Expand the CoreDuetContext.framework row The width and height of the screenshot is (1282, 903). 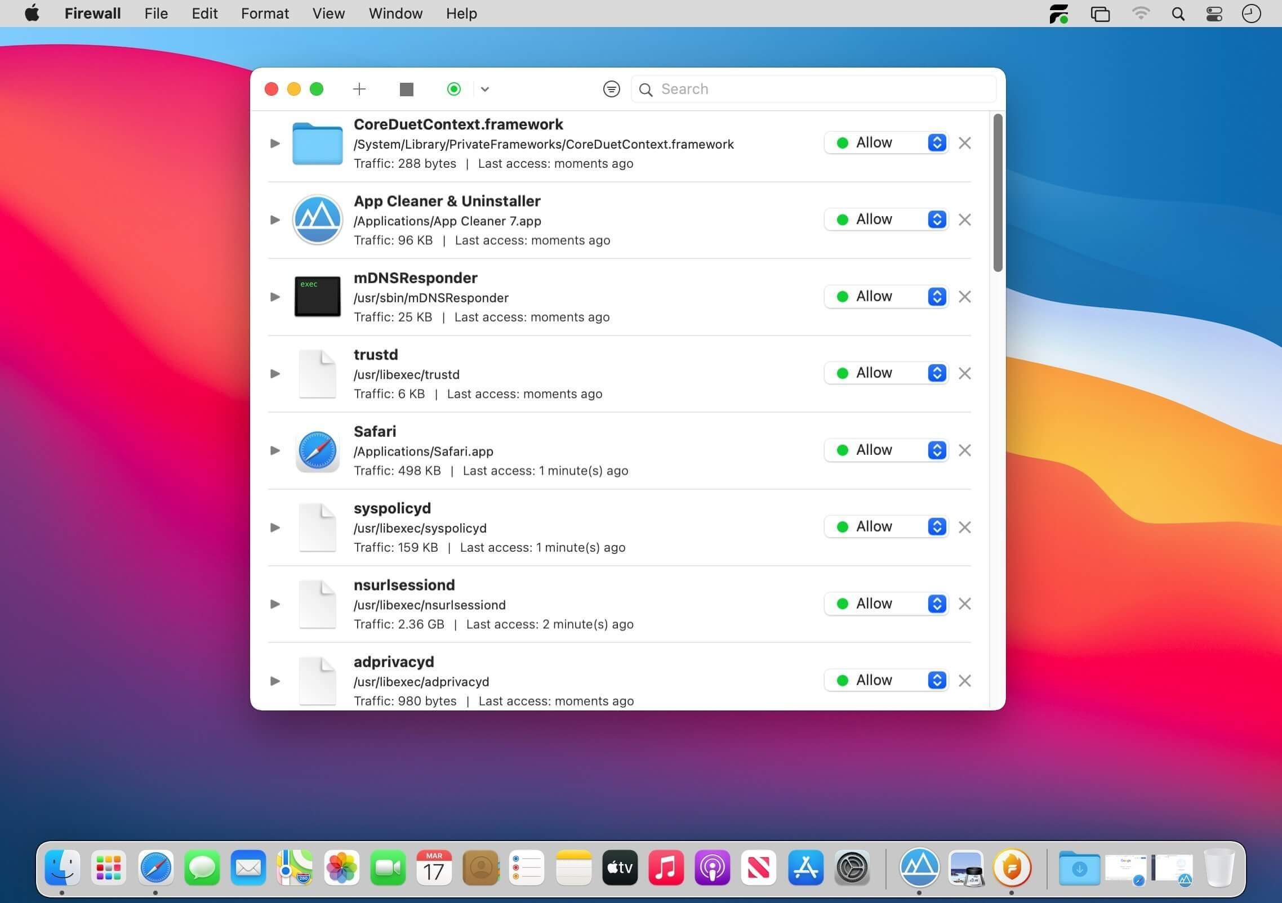click(275, 144)
